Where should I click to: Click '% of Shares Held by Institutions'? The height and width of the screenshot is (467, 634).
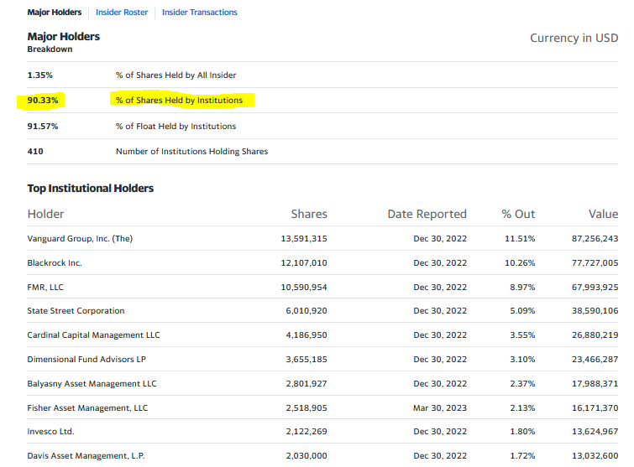[179, 100]
